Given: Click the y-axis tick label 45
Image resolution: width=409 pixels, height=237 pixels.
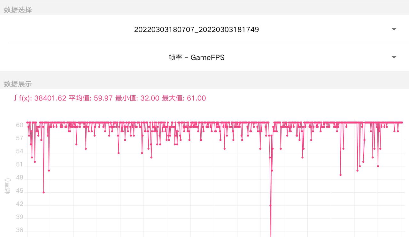Looking at the screenshot, I should 19,191.
